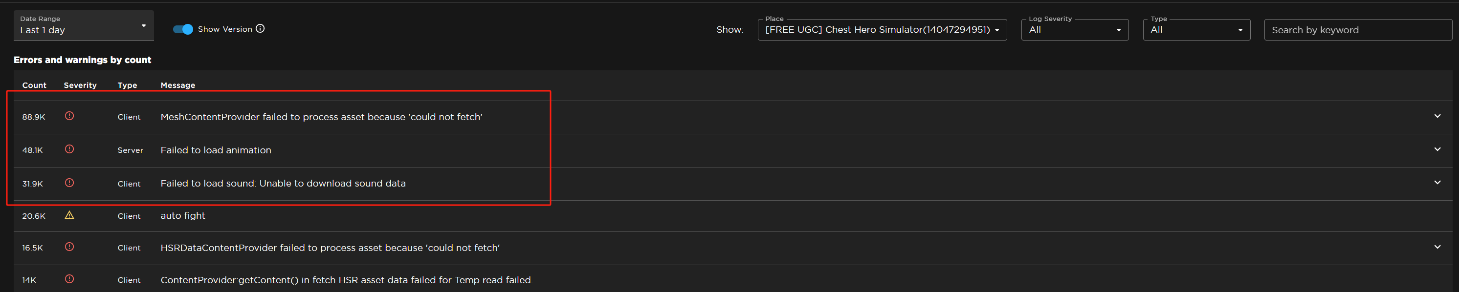
Task: Click the error icon on HSRDataContentProvider row
Action: (69, 247)
